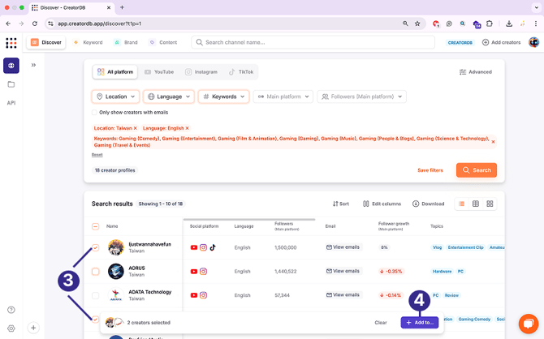Click the user avatar in the top right
Viewport: 544px width, 339px height.
[533, 42]
